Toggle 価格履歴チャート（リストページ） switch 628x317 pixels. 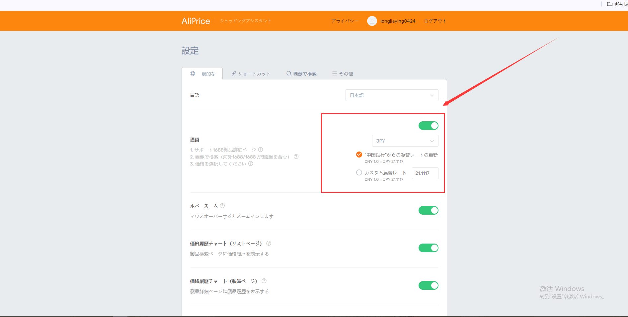click(x=428, y=248)
